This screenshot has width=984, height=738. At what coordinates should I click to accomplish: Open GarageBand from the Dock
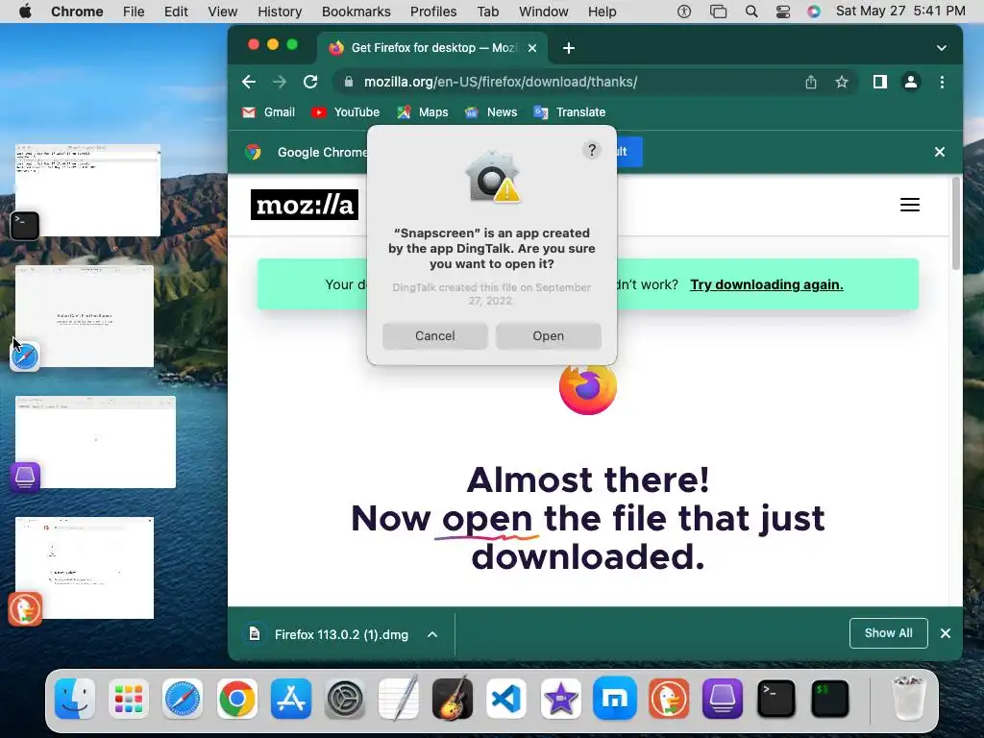click(x=453, y=698)
